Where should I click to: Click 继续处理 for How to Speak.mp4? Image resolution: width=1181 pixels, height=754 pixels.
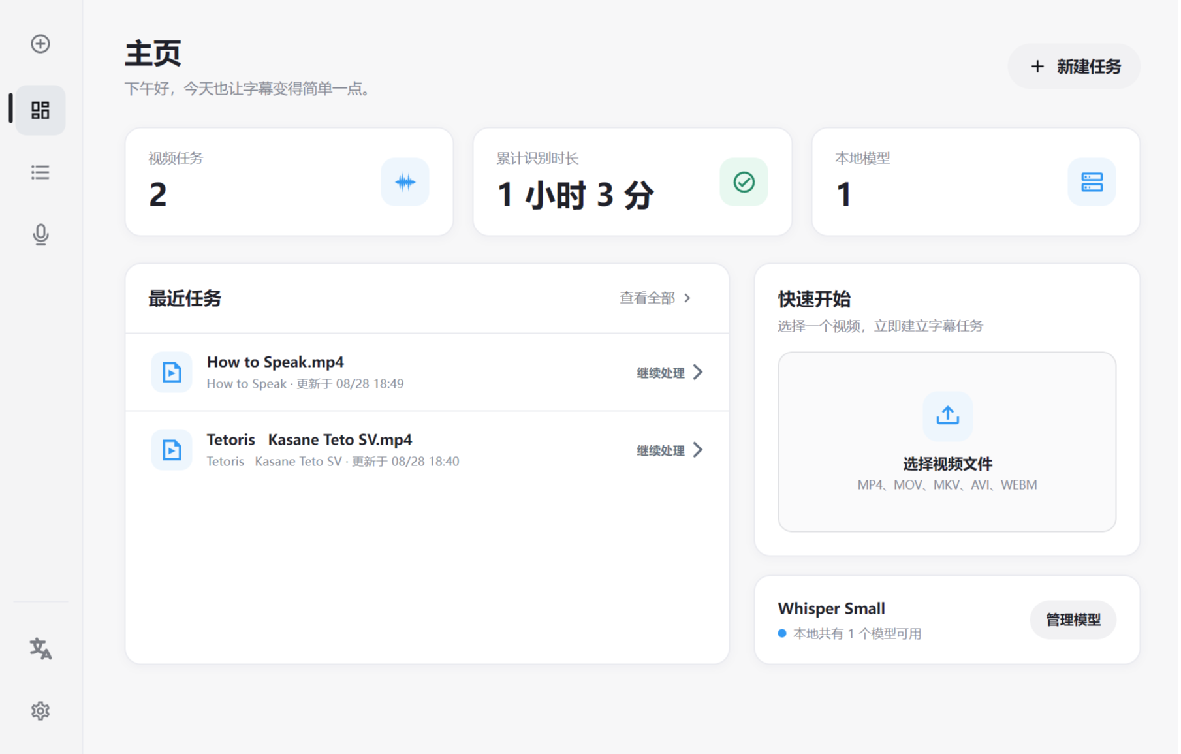(661, 373)
